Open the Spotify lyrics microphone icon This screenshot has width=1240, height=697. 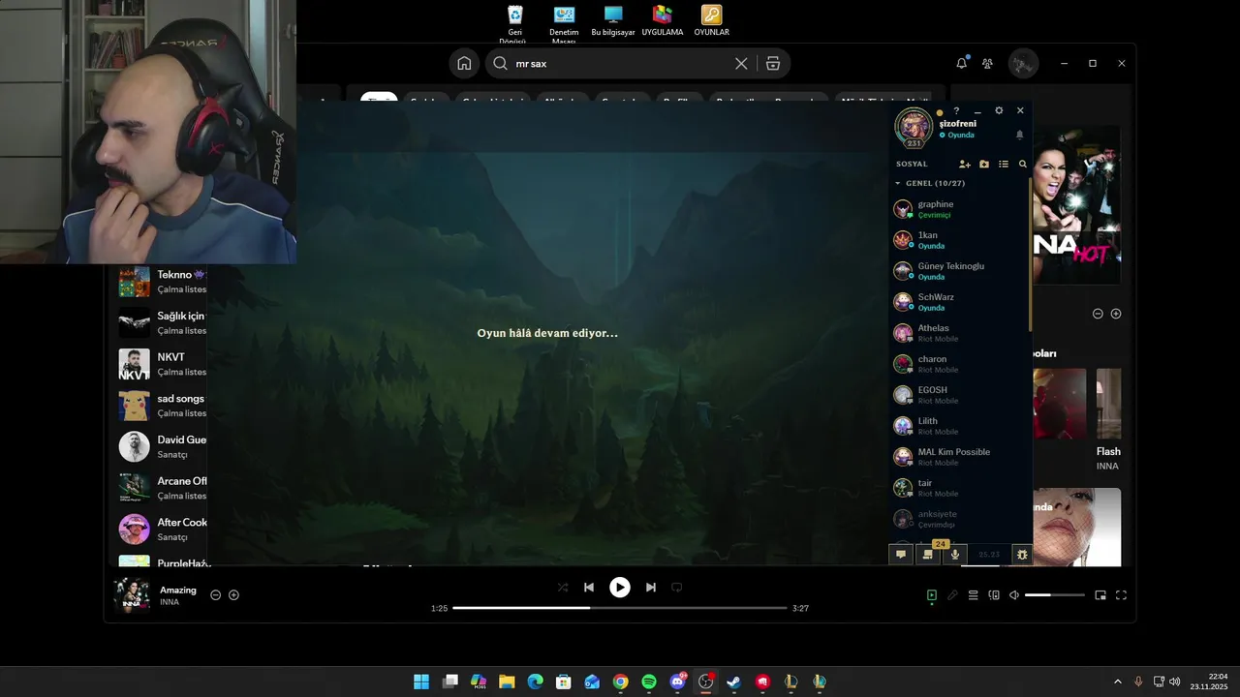click(x=952, y=595)
